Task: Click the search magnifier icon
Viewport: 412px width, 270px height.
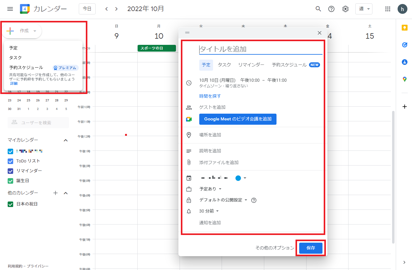Action: [318, 9]
